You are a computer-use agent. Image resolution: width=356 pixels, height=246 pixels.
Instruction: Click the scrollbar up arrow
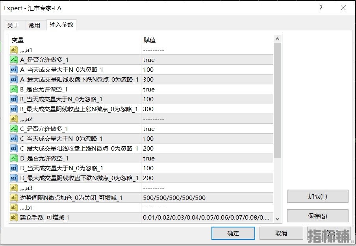coord(277,39)
